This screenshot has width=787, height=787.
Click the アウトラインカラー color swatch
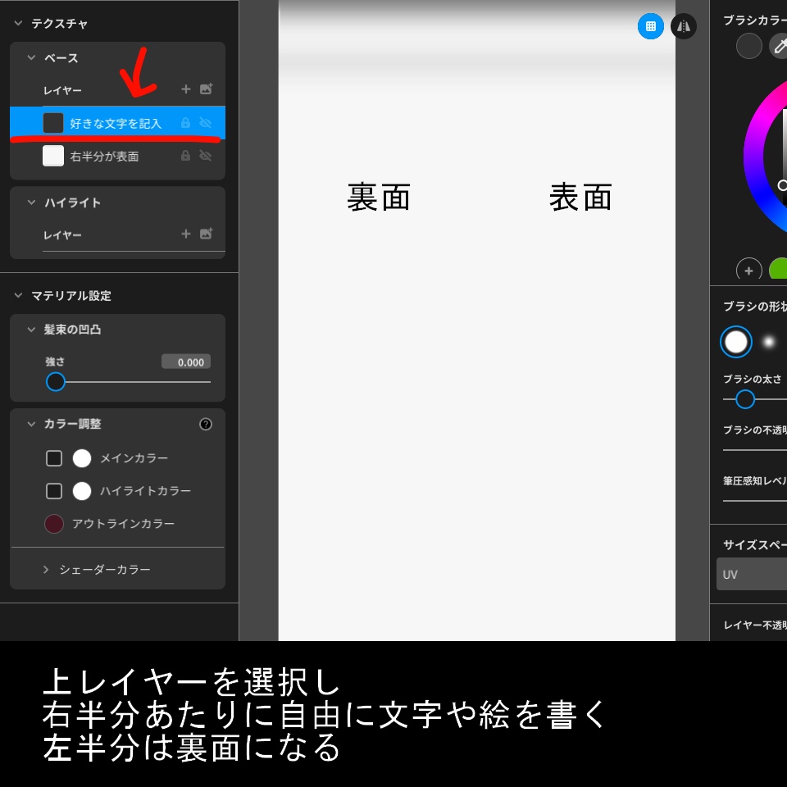54,523
